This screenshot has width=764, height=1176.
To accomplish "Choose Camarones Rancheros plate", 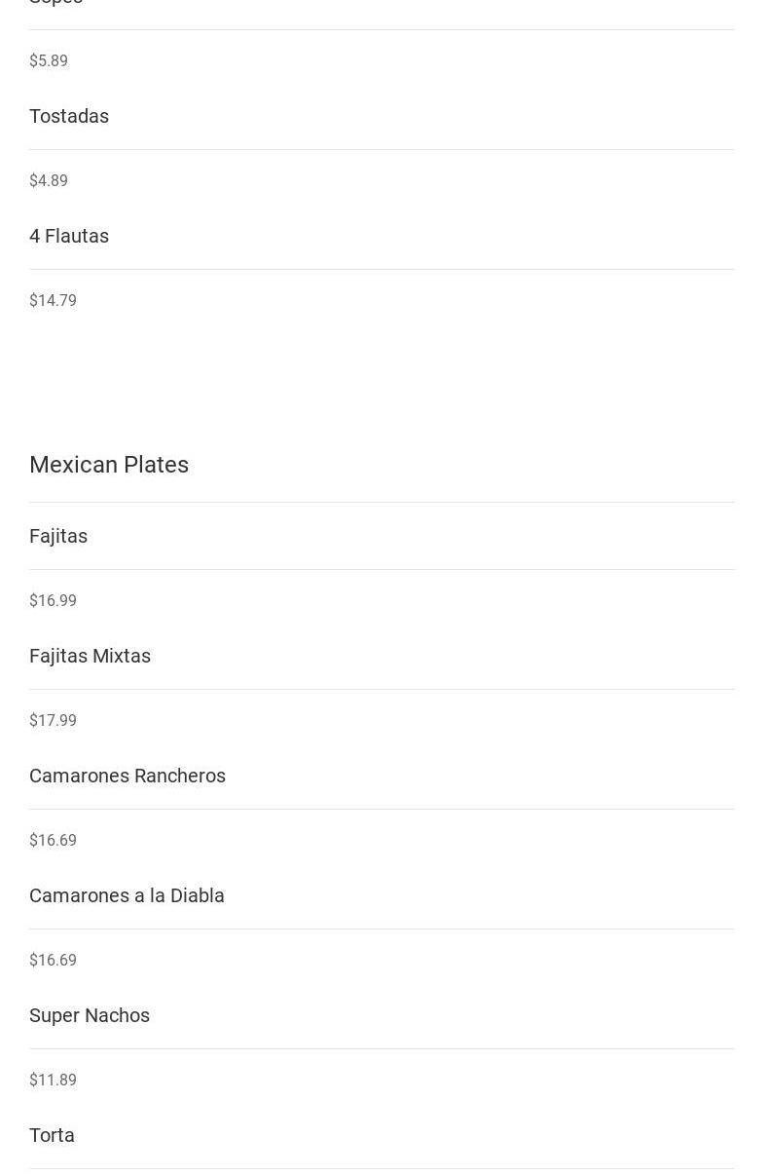I will (127, 776).
